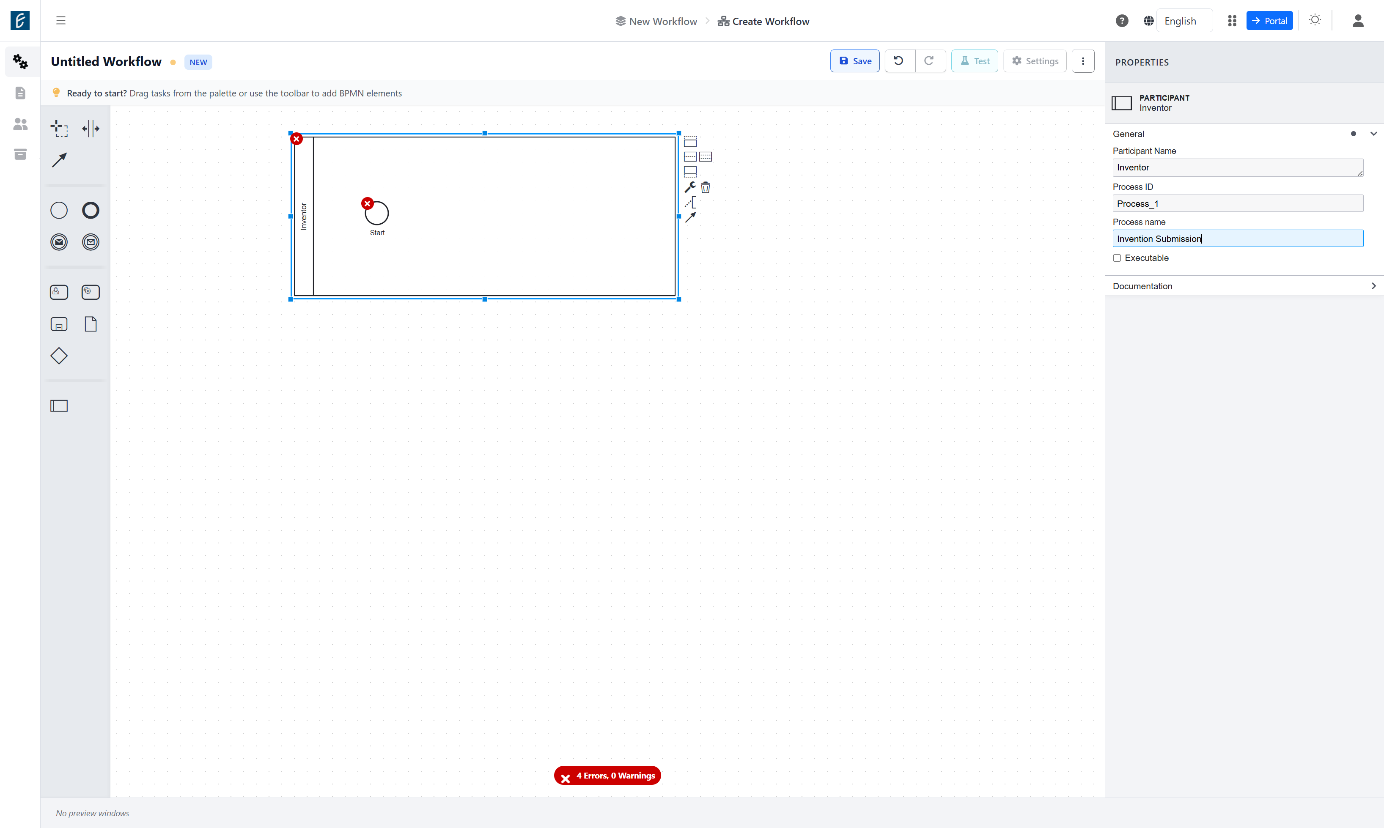Add a subprocess element from palette

59,324
